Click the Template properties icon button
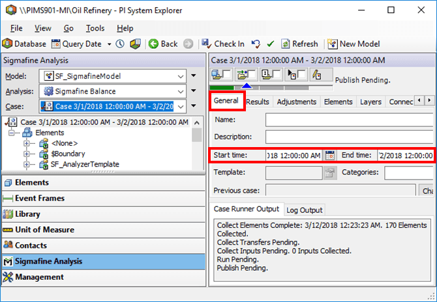 click(x=330, y=173)
